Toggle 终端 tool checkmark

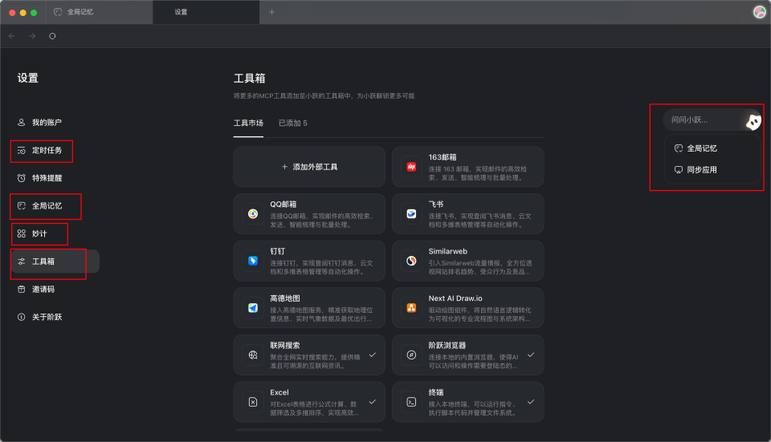[531, 402]
